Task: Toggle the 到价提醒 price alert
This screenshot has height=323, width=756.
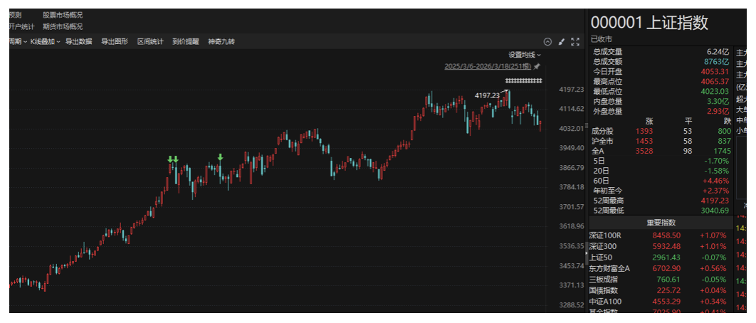Action: point(186,42)
